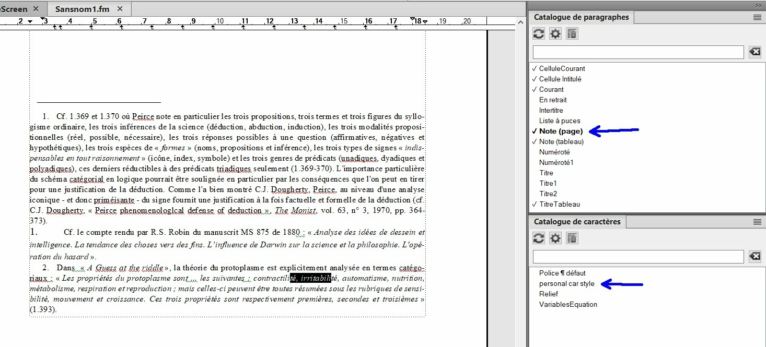Refresh the character catalog list
The height and width of the screenshot is (347, 766).
[539, 238]
